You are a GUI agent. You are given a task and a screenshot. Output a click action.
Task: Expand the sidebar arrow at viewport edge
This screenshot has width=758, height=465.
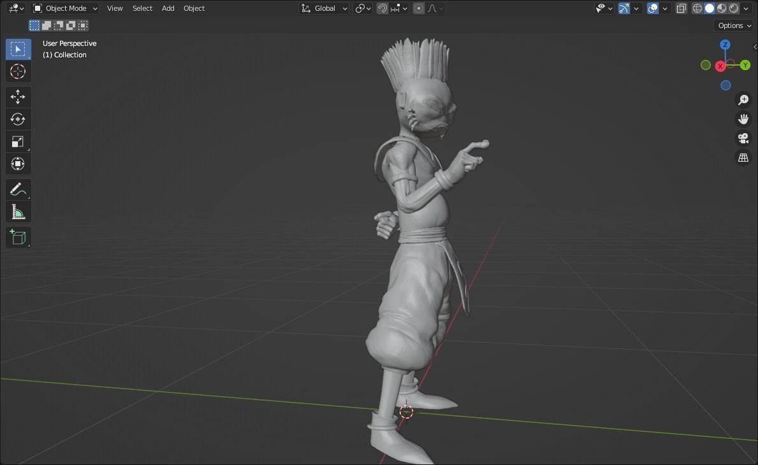coord(755,47)
